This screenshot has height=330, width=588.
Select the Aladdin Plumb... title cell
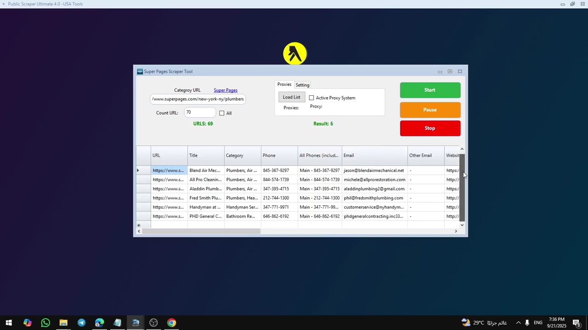tap(206, 189)
